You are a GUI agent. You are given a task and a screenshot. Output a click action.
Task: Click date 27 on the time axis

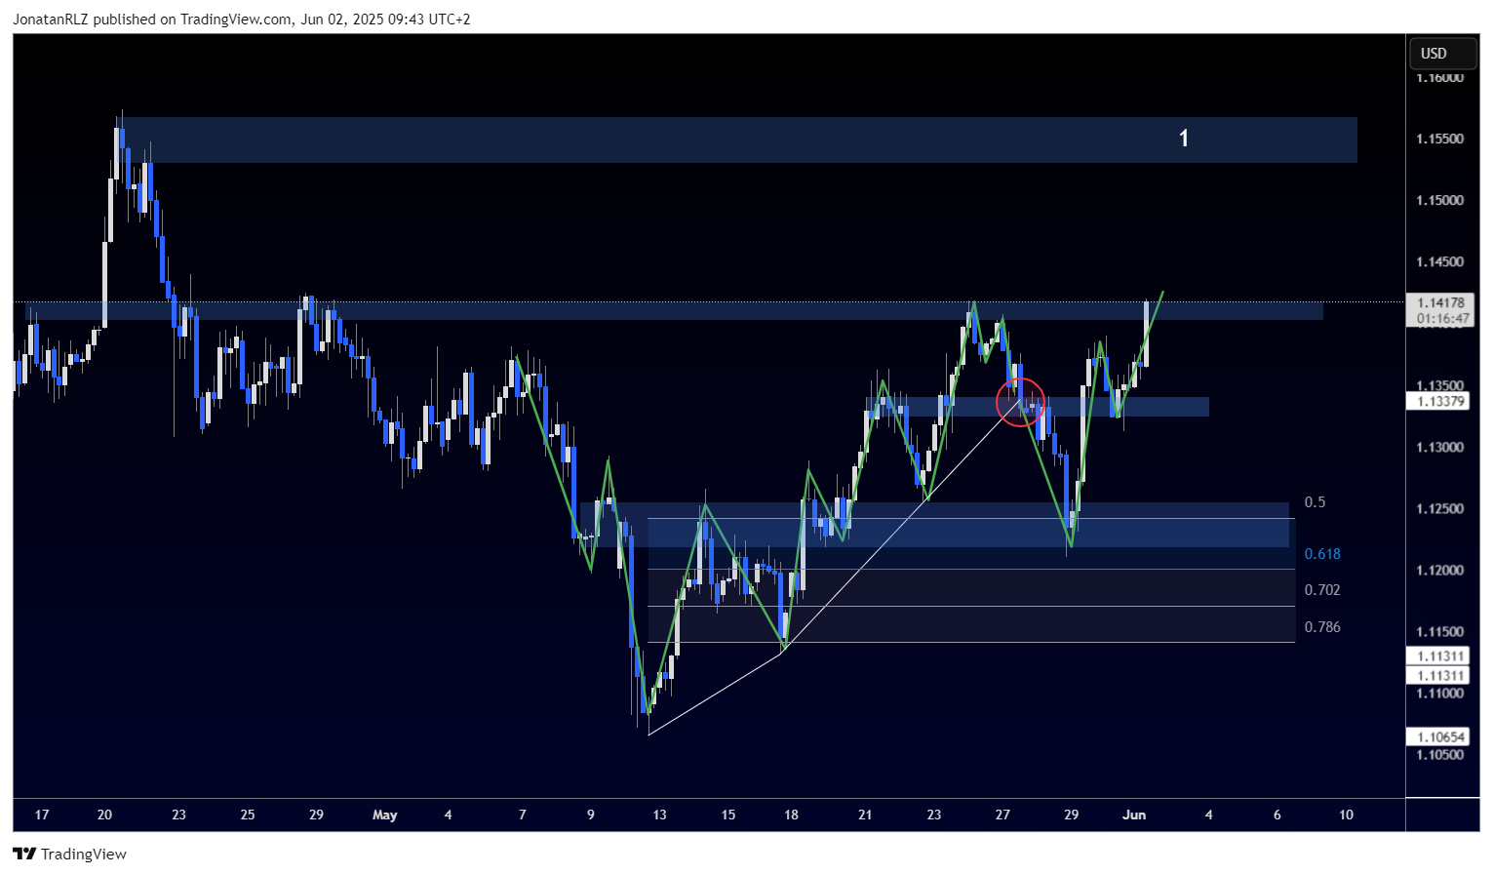(1002, 815)
